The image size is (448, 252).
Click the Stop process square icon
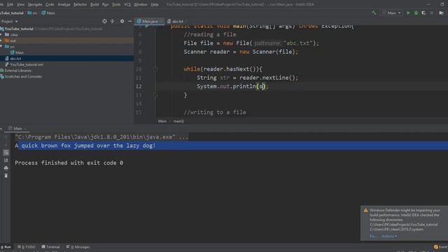[431, 13]
